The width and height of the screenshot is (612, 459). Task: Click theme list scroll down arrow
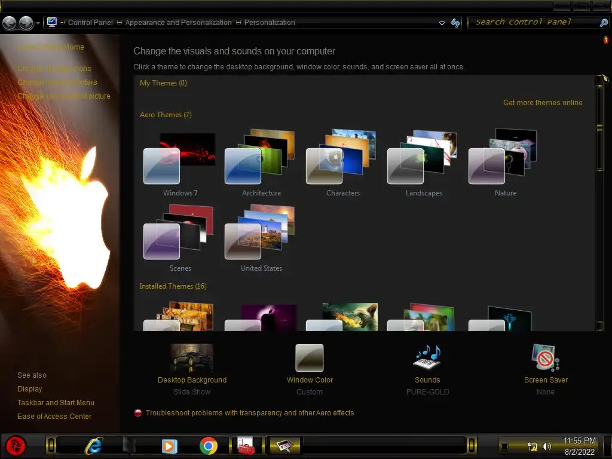(x=599, y=326)
